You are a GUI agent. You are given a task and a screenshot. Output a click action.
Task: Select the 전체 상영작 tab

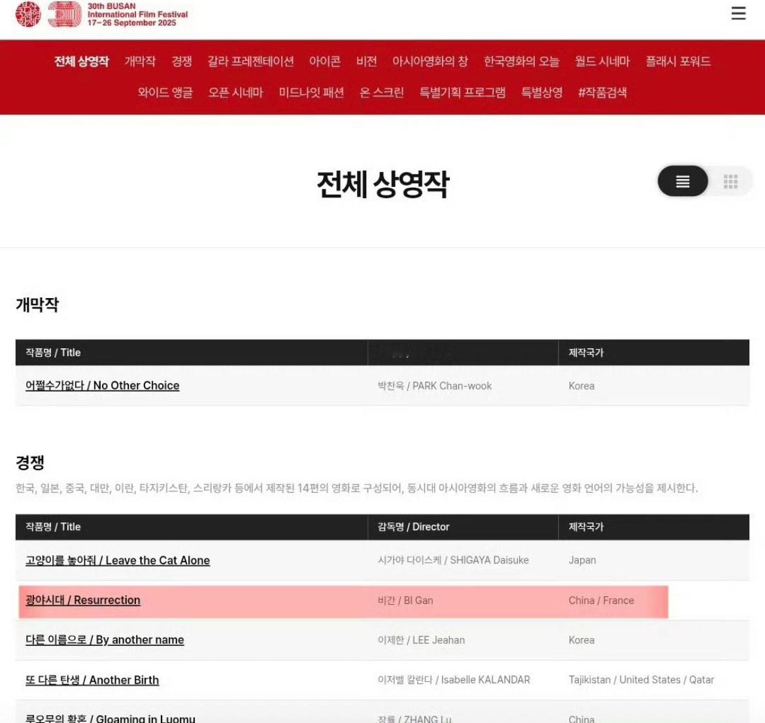pyautogui.click(x=82, y=61)
